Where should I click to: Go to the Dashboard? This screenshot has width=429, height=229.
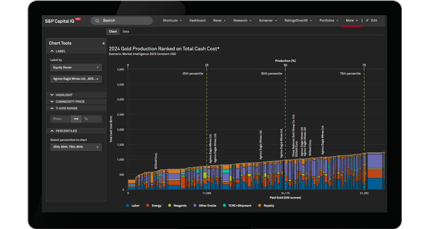coord(197,20)
